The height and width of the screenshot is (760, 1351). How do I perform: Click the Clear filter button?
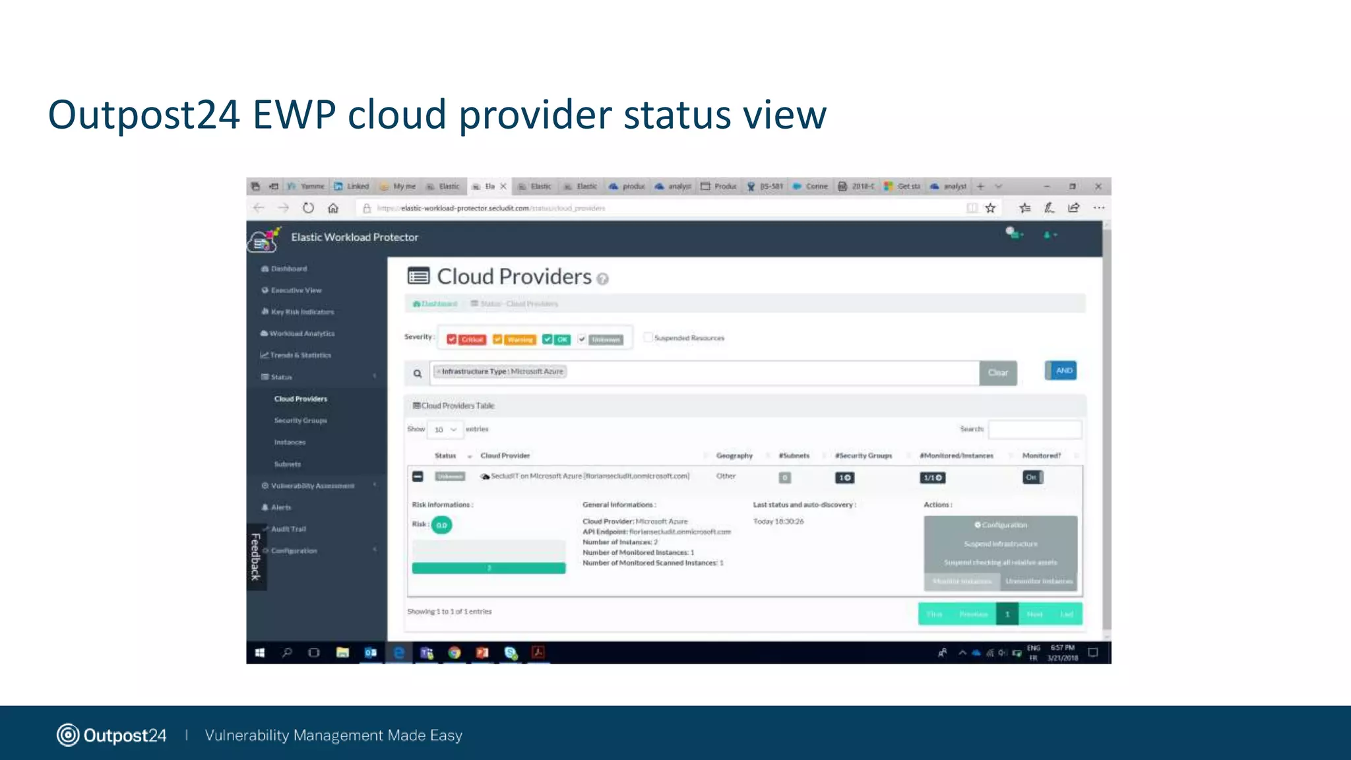pyautogui.click(x=998, y=373)
